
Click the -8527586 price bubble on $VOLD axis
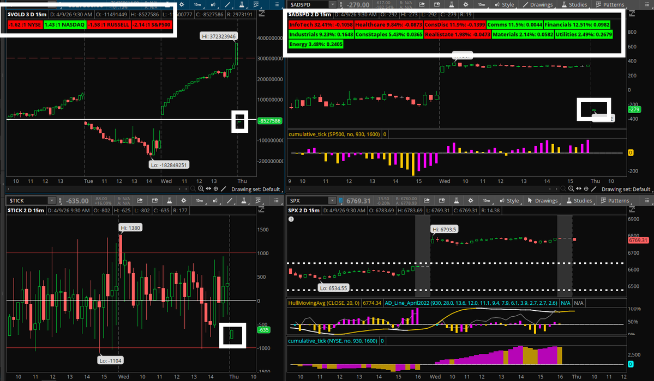(270, 121)
